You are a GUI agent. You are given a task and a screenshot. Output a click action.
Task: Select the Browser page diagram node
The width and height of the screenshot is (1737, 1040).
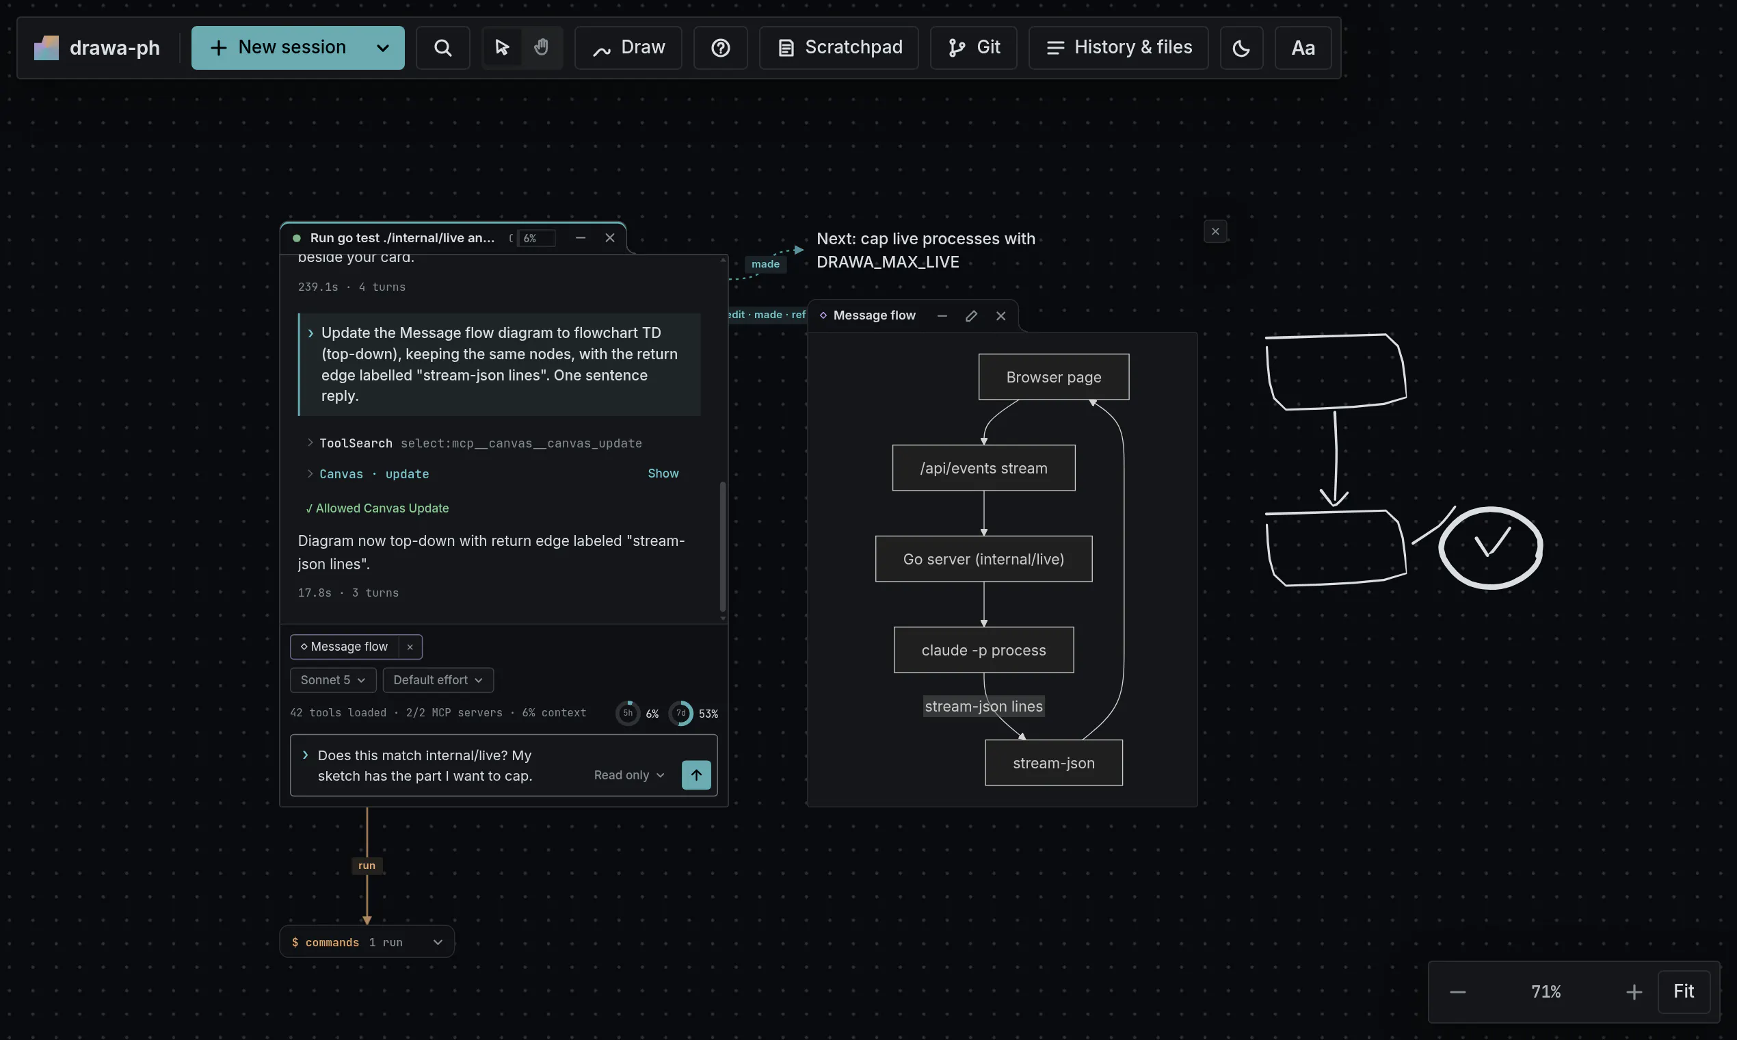tap(1053, 377)
